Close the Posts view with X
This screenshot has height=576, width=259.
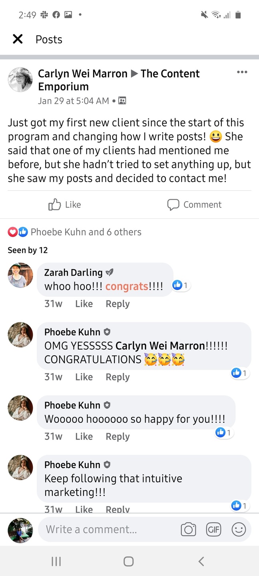18,39
